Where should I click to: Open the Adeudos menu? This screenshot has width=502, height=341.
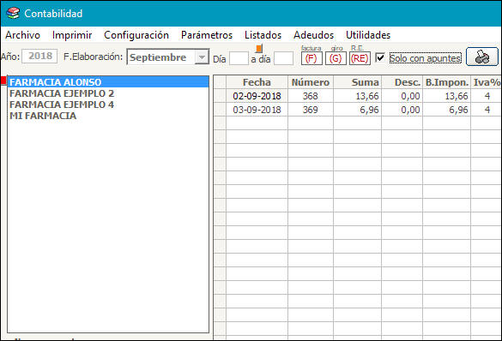click(313, 35)
